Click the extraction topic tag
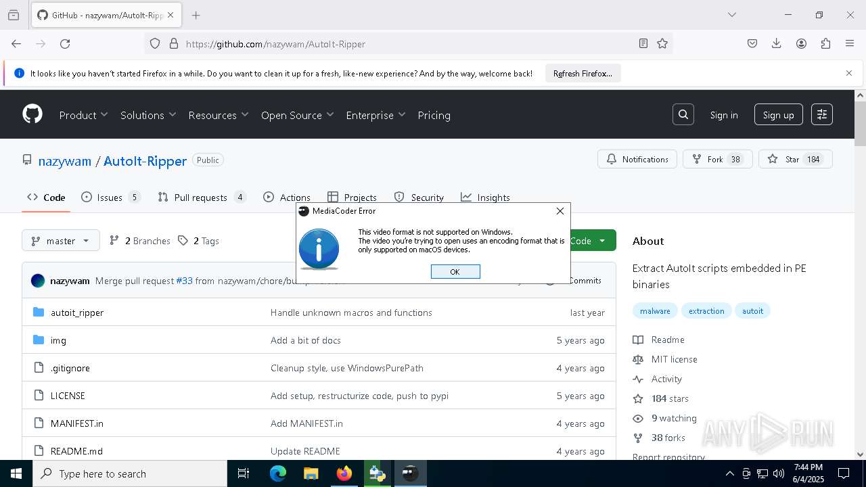Image resolution: width=866 pixels, height=487 pixels. coord(706,311)
